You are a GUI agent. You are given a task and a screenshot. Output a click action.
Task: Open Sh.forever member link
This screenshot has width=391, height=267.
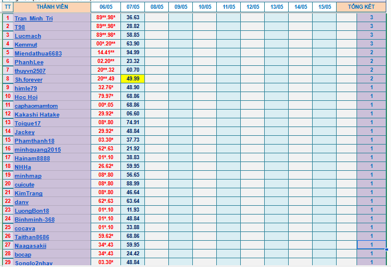point(29,80)
